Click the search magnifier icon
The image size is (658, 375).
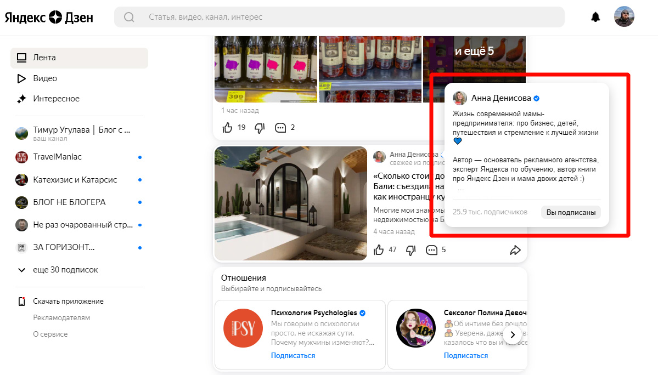[x=129, y=17]
